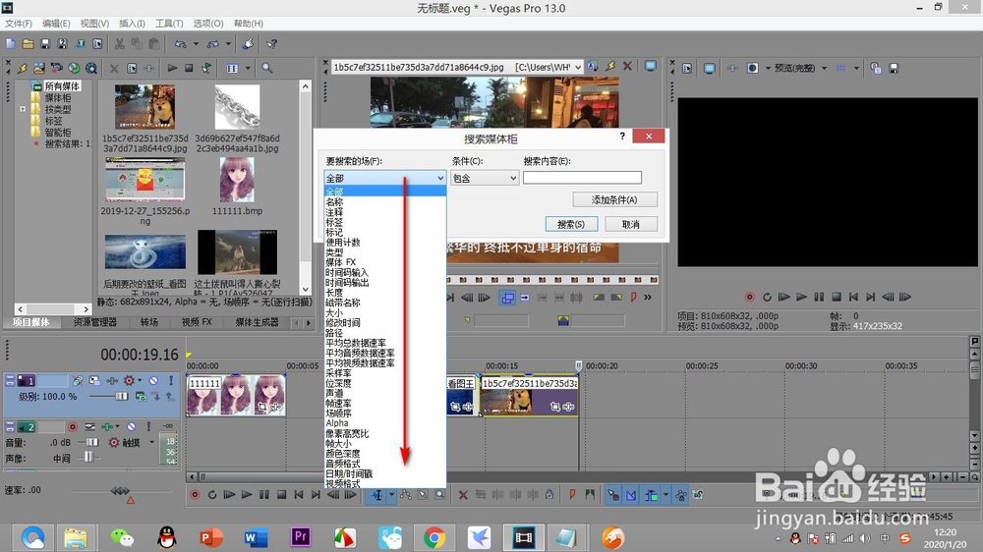Delete selection with the timeline X icon

tap(463, 495)
